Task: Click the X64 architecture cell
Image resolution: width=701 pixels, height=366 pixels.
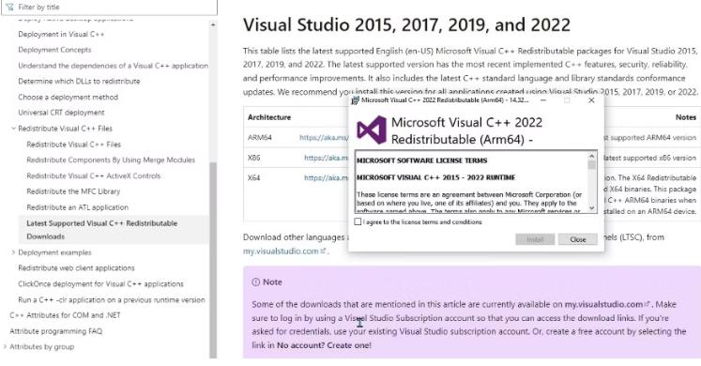Action: 254,178
